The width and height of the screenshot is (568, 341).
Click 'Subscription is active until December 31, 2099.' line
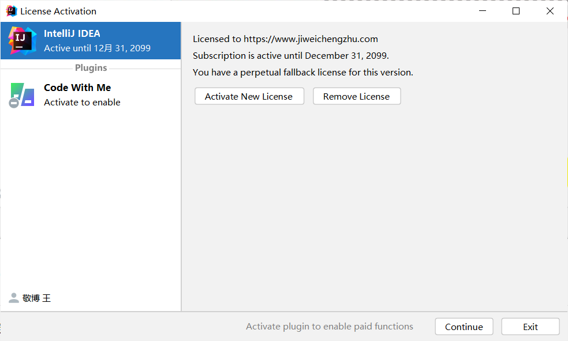tap(291, 56)
